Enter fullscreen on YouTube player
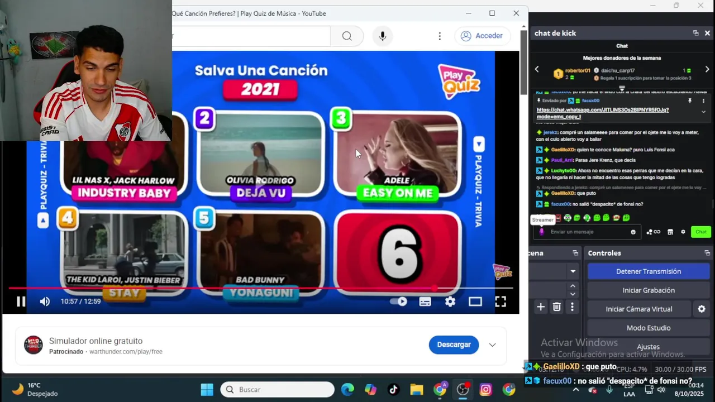The width and height of the screenshot is (715, 402). pyautogui.click(x=500, y=301)
